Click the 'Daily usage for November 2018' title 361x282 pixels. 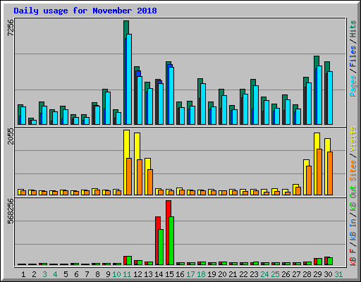coord(85,11)
